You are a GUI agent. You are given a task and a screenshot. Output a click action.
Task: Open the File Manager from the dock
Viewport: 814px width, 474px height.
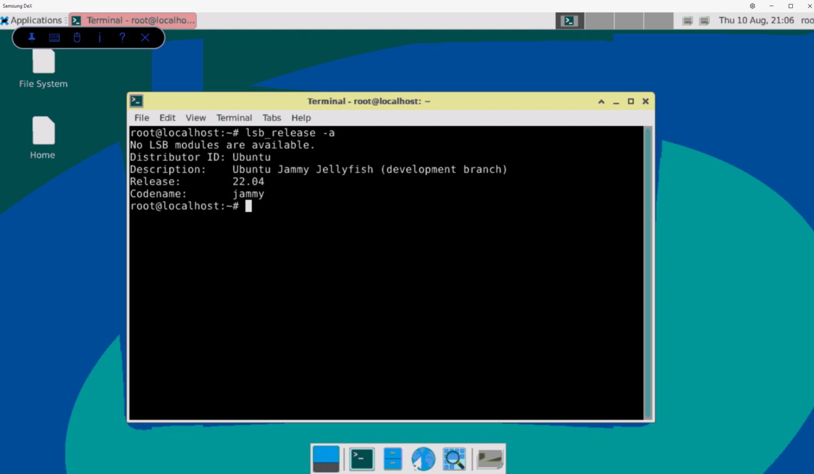[x=392, y=459]
